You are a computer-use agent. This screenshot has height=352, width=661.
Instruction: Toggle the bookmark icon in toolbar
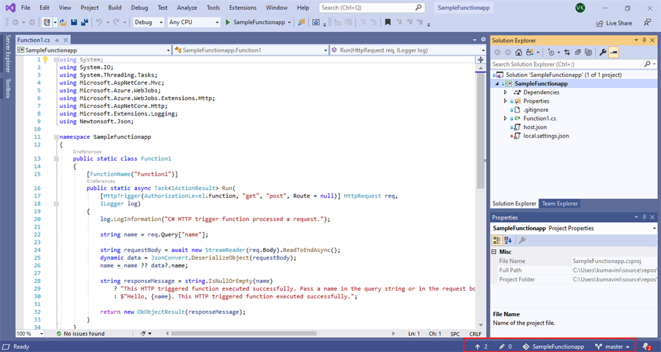tap(388, 23)
